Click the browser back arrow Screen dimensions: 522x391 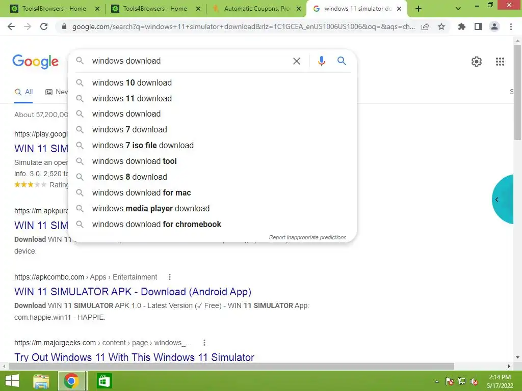(x=11, y=26)
